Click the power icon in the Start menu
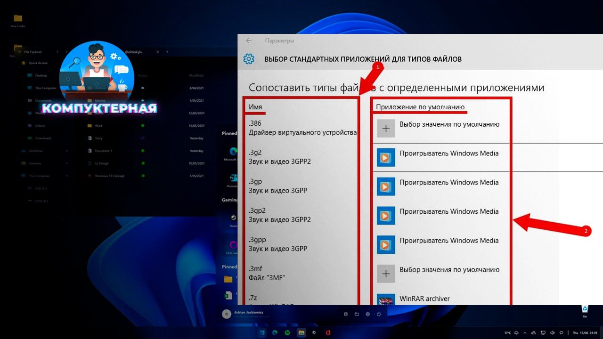The image size is (603, 339). [x=379, y=314]
